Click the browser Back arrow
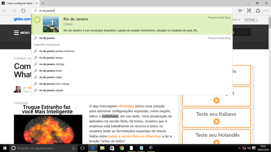Viewport: 271px width, 152px height. pyautogui.click(x=5, y=10)
